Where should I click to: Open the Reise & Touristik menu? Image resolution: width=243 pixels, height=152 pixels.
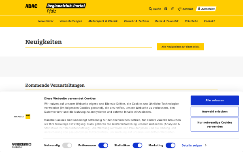click(x=167, y=21)
